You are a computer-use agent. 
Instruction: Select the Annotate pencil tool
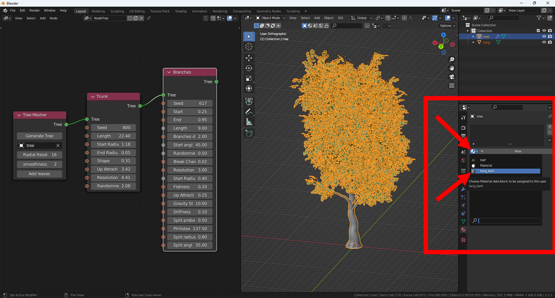[249, 112]
